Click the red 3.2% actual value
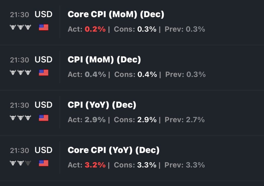Screen dimensions: 264x186 (95, 165)
